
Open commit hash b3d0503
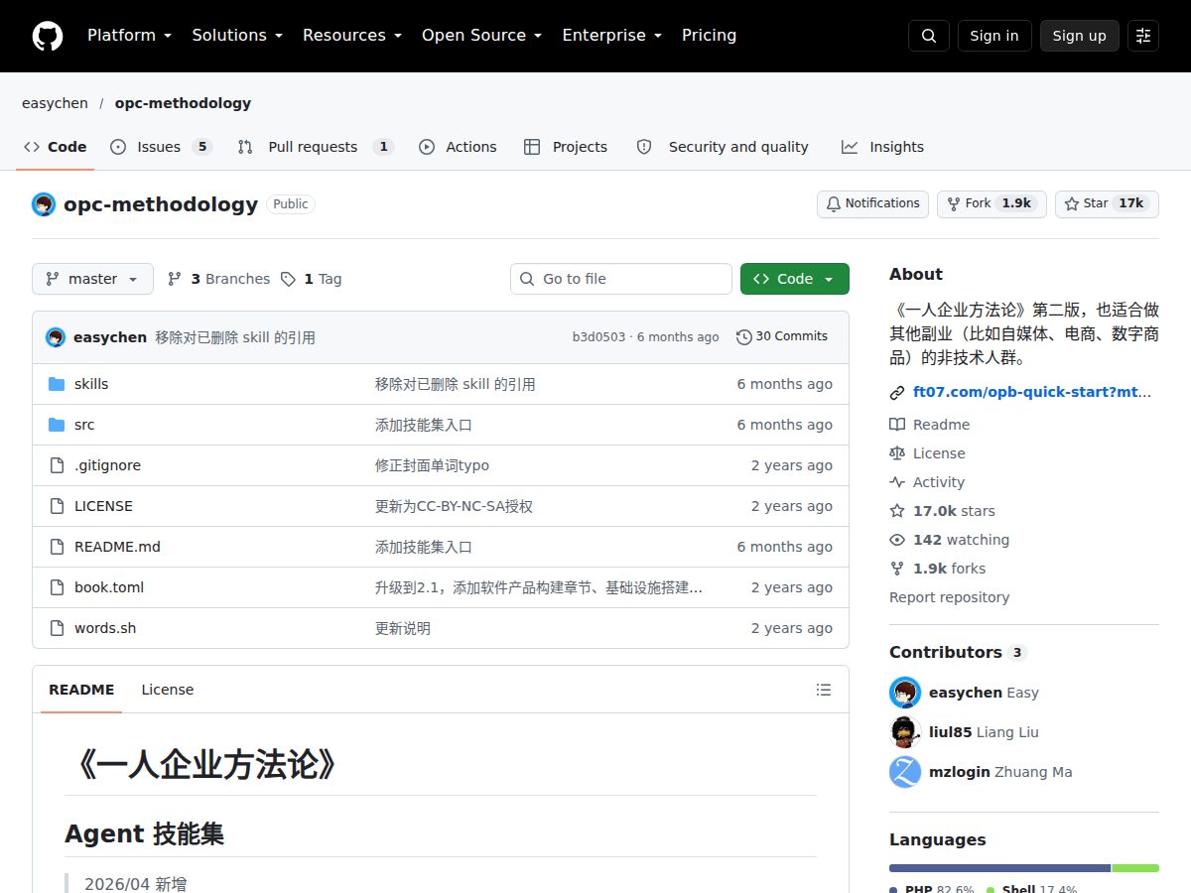click(x=599, y=337)
